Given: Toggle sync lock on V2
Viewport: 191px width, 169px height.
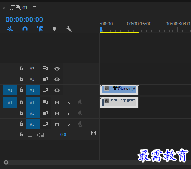Looking at the screenshot, I should (x=46, y=79).
